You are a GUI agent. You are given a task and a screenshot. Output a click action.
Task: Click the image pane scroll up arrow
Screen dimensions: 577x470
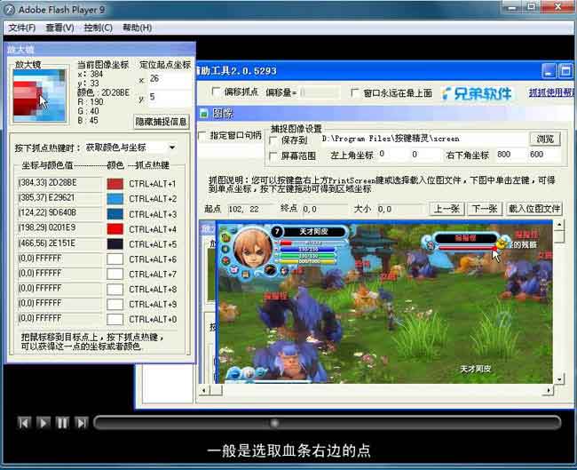click(559, 225)
